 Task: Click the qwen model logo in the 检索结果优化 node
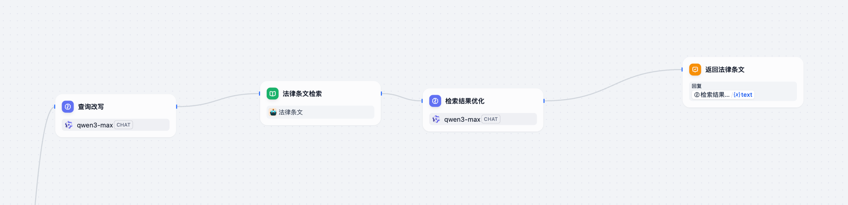click(x=436, y=119)
